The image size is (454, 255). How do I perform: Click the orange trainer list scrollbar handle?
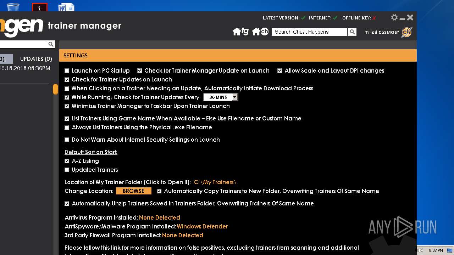(x=55, y=89)
